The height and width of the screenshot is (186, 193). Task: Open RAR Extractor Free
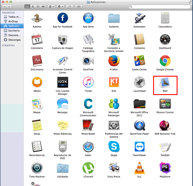[x=165, y=125]
